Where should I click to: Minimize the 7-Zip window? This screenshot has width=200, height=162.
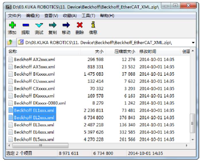click(166, 6)
